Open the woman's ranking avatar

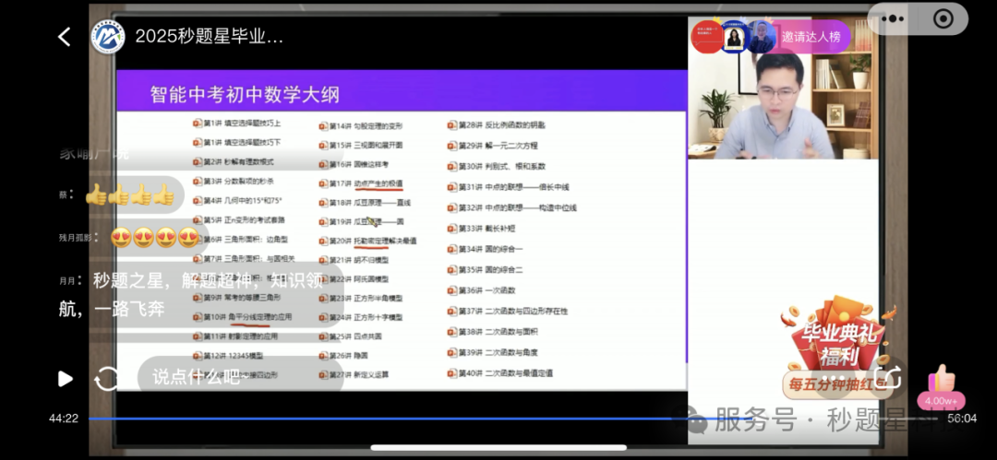[734, 37]
